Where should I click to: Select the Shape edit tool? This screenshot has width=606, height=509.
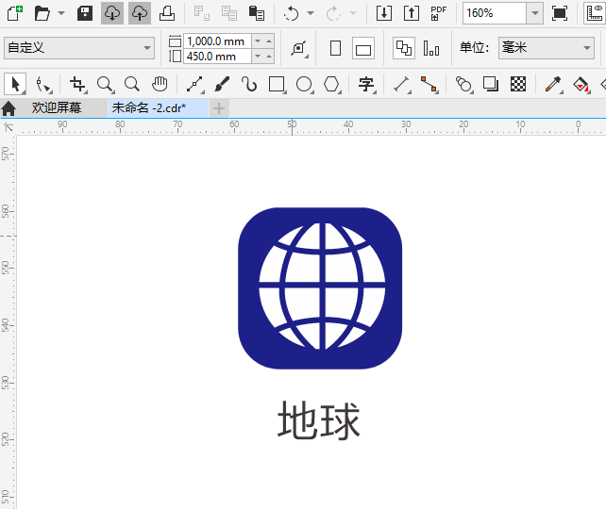42,84
